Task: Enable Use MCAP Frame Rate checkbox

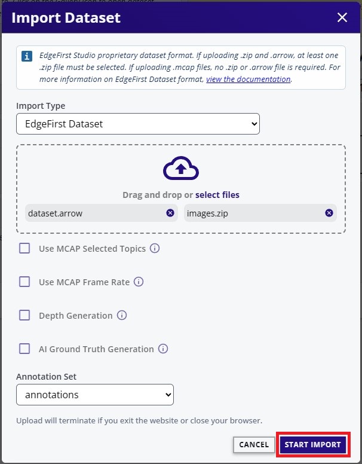Action: point(24,282)
